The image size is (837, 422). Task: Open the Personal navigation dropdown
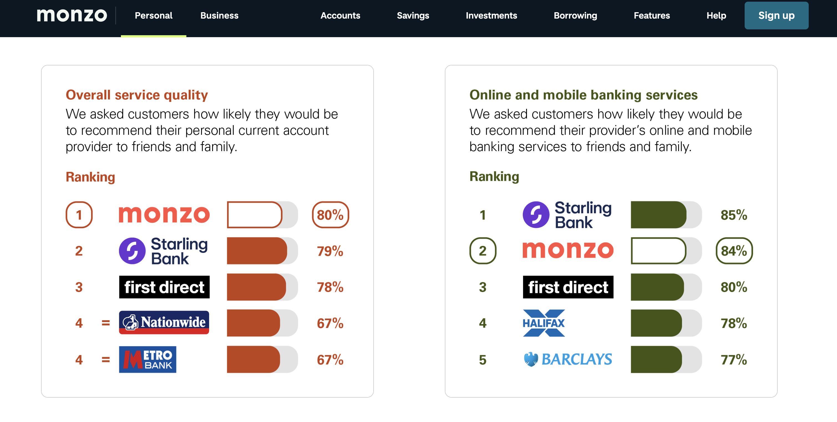click(x=154, y=15)
